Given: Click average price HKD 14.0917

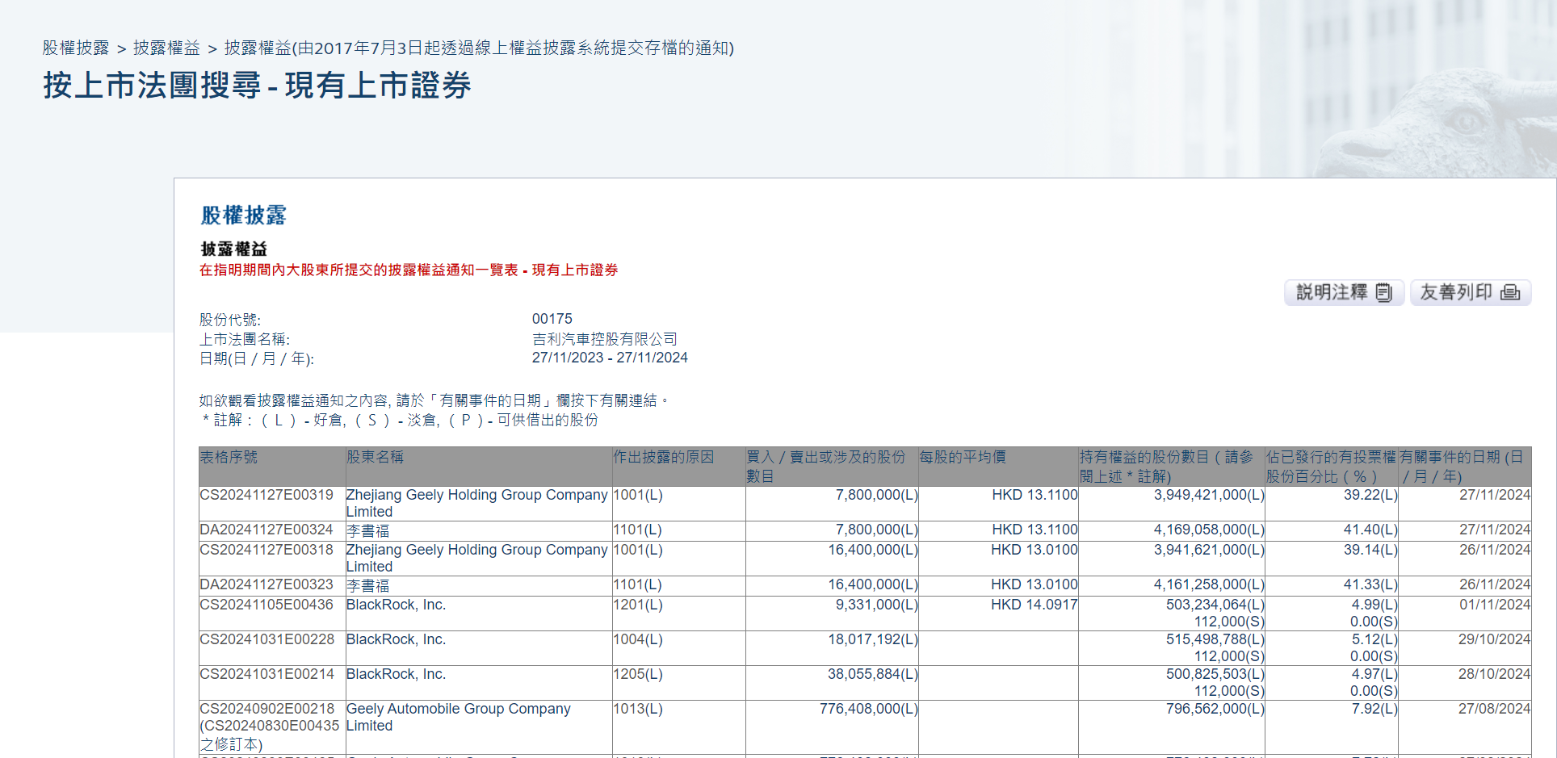Looking at the screenshot, I should point(1035,605).
